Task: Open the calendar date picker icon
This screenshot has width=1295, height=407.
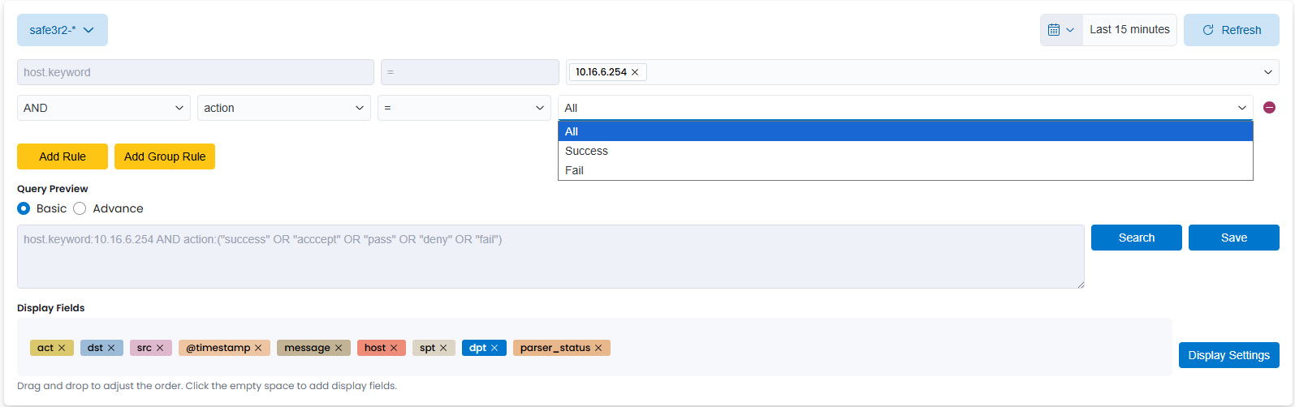Action: pyautogui.click(x=1061, y=30)
